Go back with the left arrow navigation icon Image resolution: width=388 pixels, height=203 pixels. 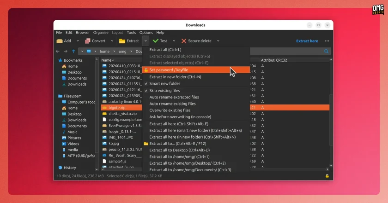tap(58, 51)
